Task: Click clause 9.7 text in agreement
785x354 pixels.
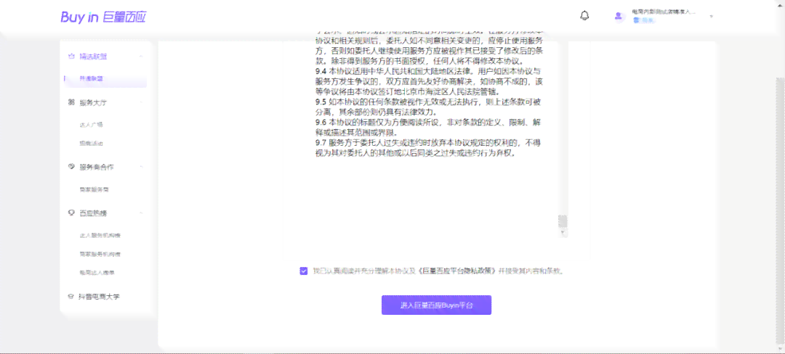Action: coord(429,148)
